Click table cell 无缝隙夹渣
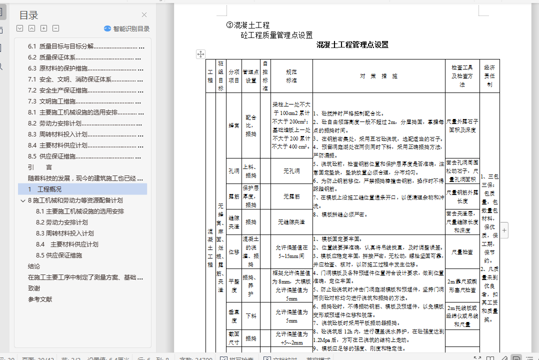This screenshot has width=539, height=360. 291,222
